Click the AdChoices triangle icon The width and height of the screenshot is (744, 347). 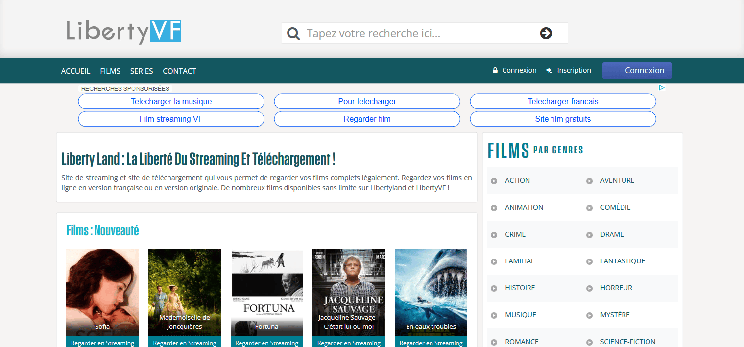661,88
